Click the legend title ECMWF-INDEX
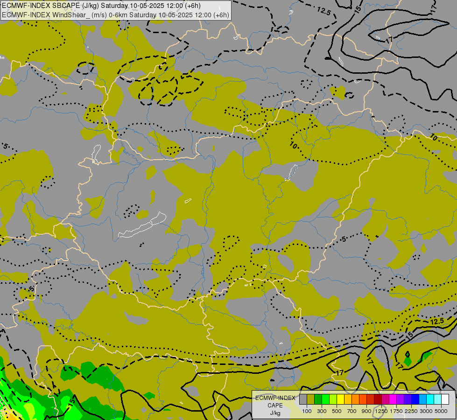This screenshot has width=457, height=420. 275,398
